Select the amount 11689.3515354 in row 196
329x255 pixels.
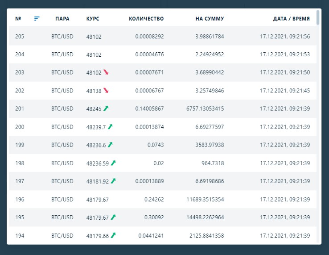[205, 199]
